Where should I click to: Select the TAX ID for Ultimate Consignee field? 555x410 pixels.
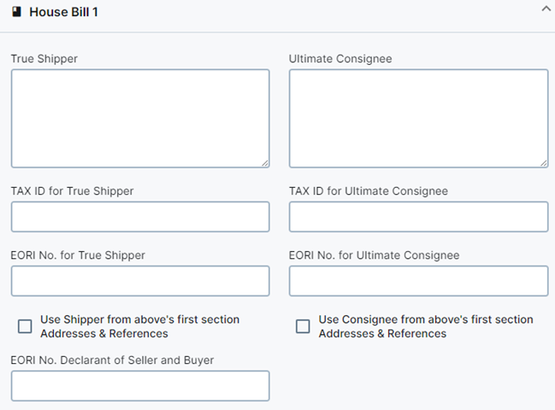click(x=418, y=217)
